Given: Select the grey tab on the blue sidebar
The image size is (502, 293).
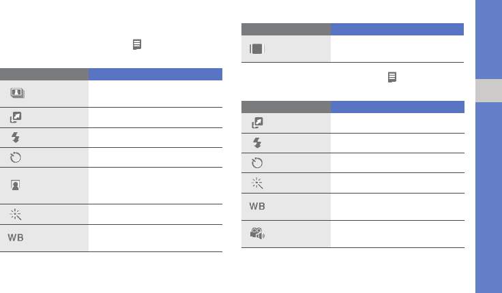Looking at the screenshot, I should coord(488,91).
